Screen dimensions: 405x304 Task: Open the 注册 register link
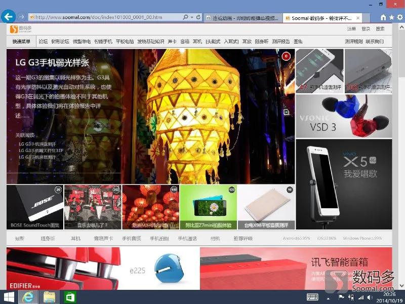pos(351,29)
